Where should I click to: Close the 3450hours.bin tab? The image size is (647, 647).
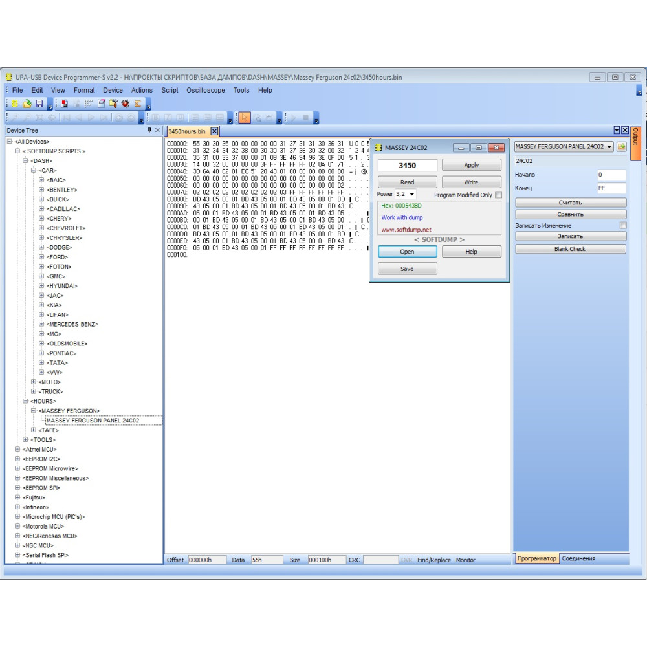(x=215, y=131)
